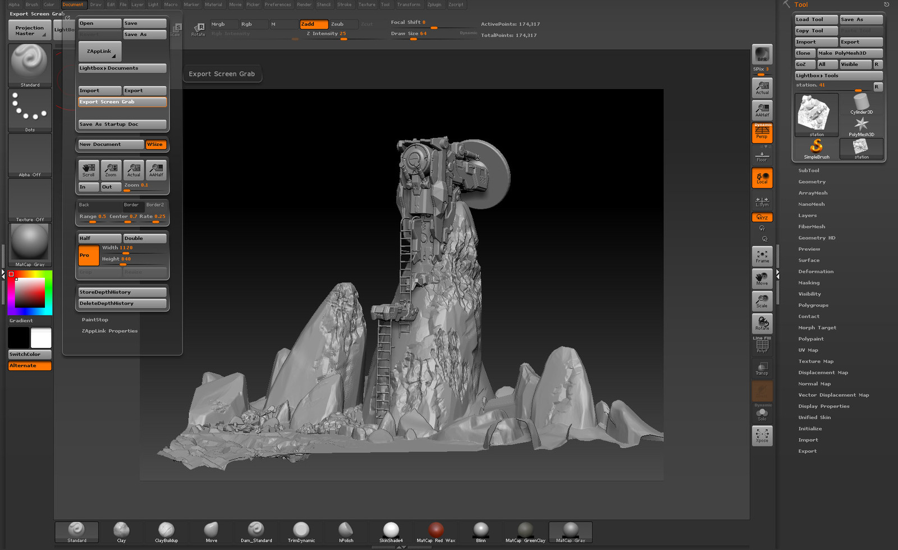
Task: Select MatCap GreenClay material
Action: pyautogui.click(x=525, y=532)
